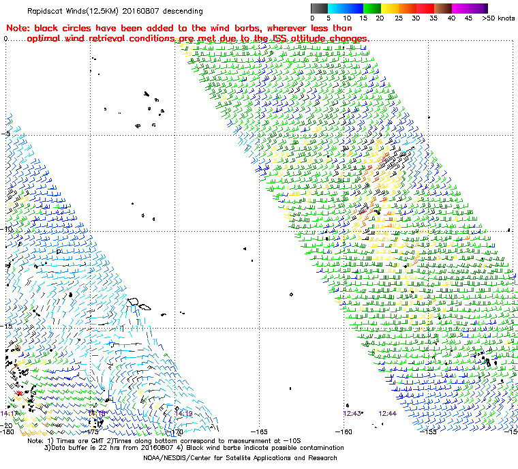Click the '-160' longitude axis label
Image resolution: width=518 pixels, height=469 pixels.
344,432
